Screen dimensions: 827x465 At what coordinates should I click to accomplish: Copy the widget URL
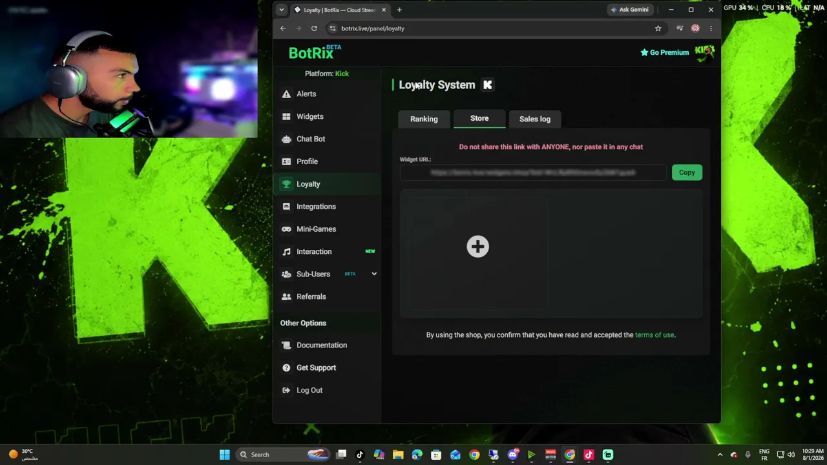687,172
